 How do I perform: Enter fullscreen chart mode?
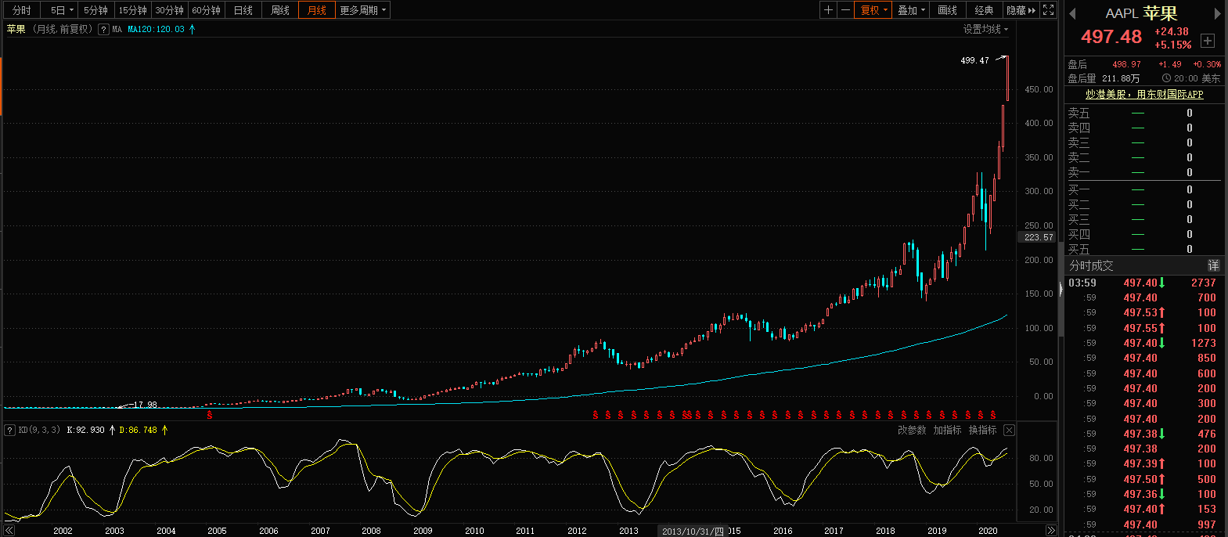tap(1049, 10)
